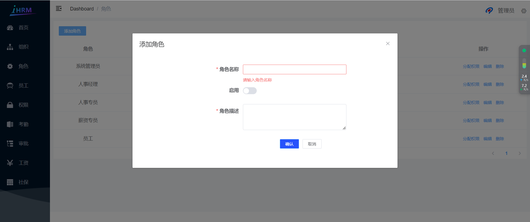
Task: Confirm with the 确认 button
Action: (x=289, y=144)
